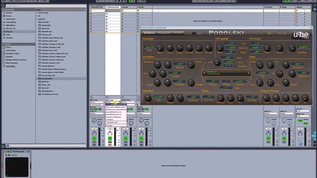
Task: Expand the first plug-in vendor folder
Action: pos(37,13)
